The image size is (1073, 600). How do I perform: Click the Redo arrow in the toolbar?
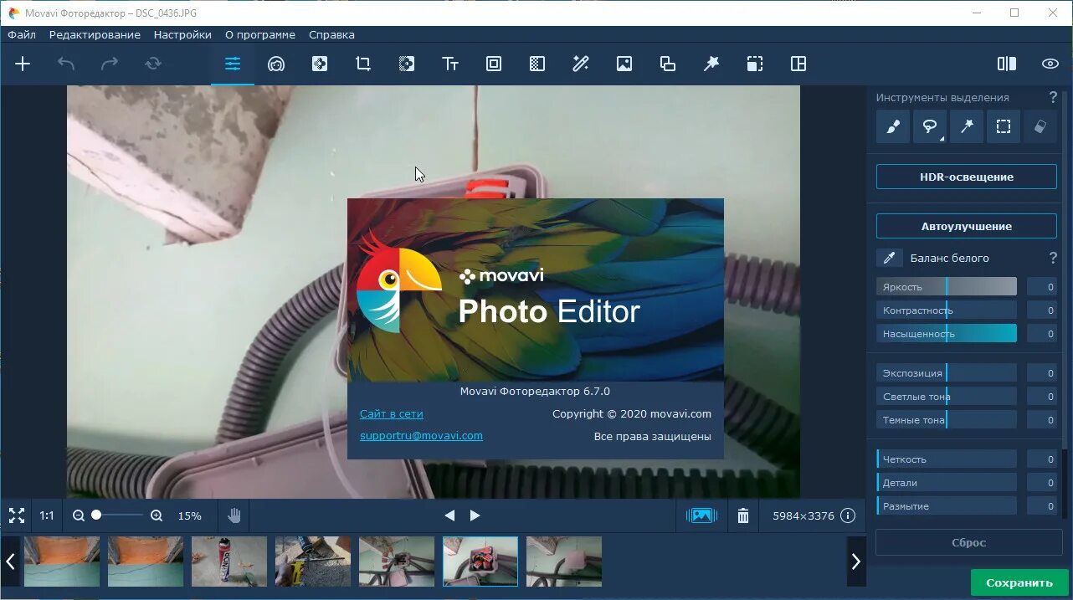pyautogui.click(x=110, y=64)
